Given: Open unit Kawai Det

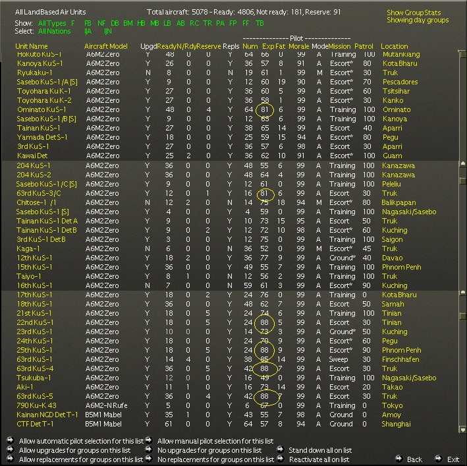Looking at the screenshot, I should pyautogui.click(x=32, y=156).
